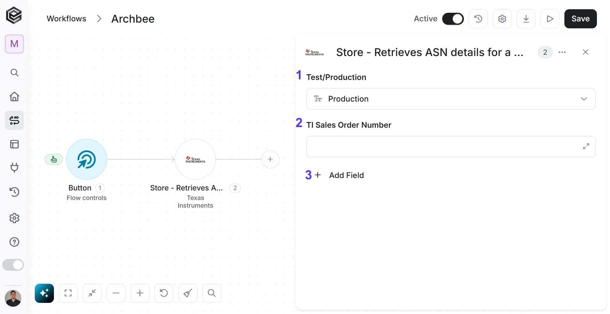Fit canvas to screen

pyautogui.click(x=68, y=293)
